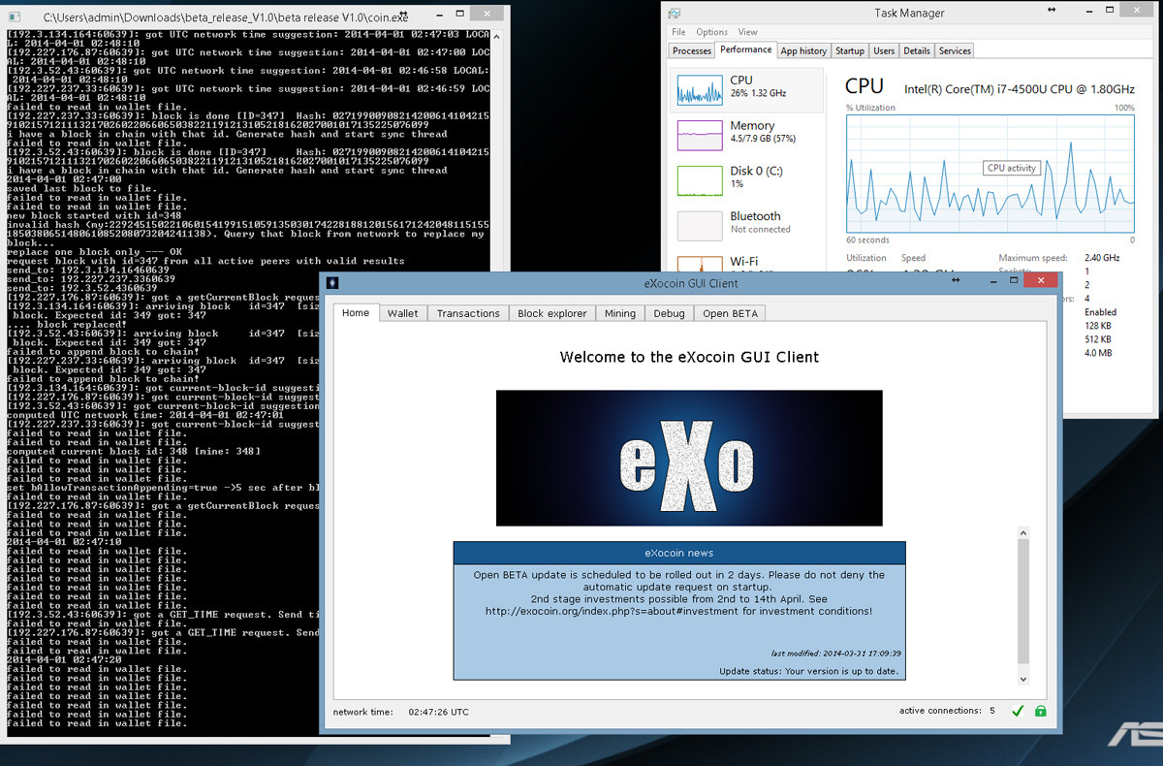The height and width of the screenshot is (766, 1163).
Task: Click console timestamp '2014-04-01 02:47:20'
Action: [64, 659]
